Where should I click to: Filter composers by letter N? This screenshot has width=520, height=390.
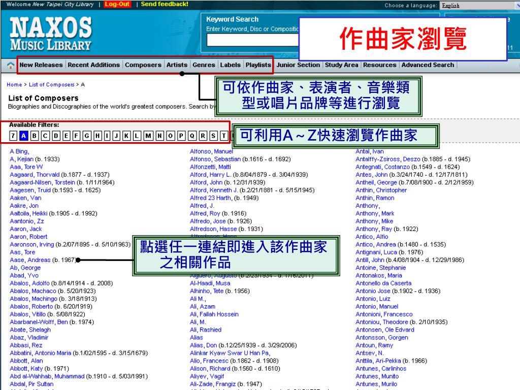click(160, 136)
